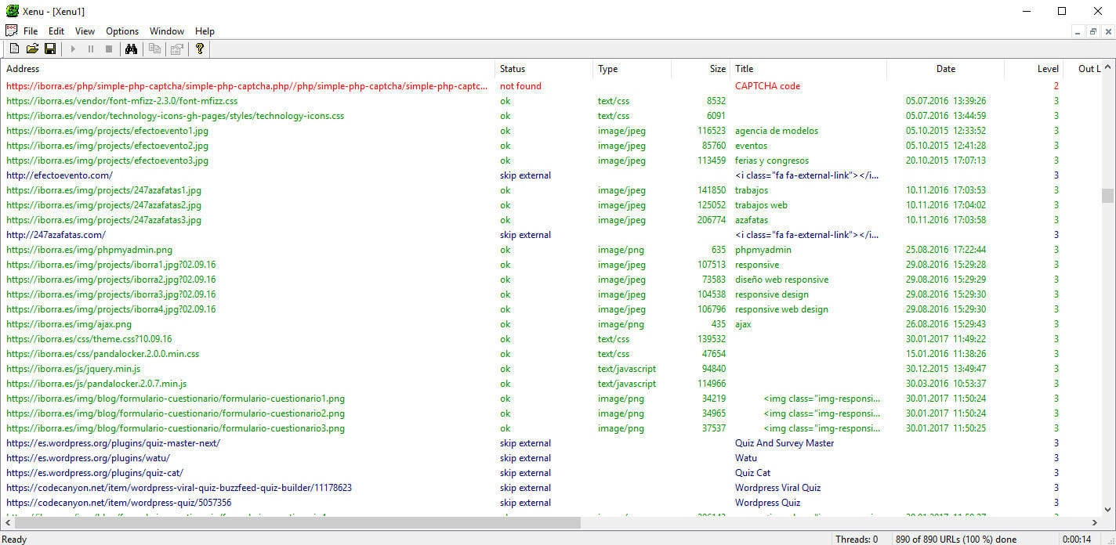Minimize the inner Xenu1 document window
Image resolution: width=1116 pixels, height=545 pixels.
[x=1078, y=31]
